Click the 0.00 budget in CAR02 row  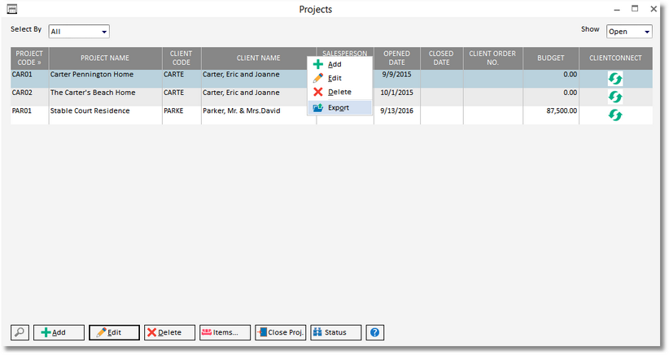point(570,93)
